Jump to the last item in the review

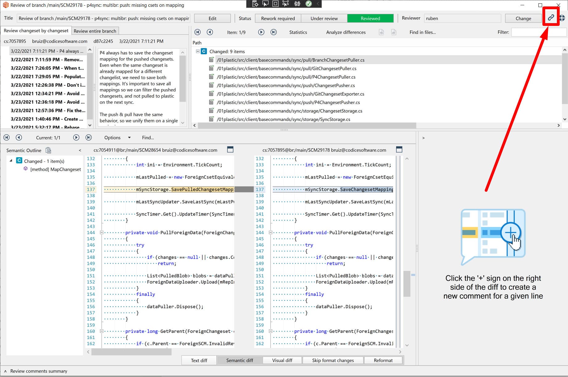pos(273,32)
